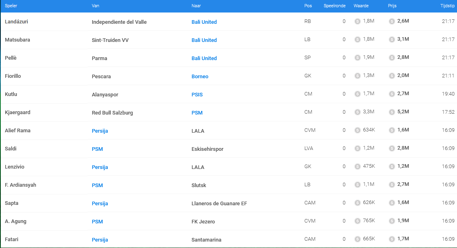
Task: Click the coin icon beside F. Ardiansyah's 2,7M price
Action: tap(392, 185)
